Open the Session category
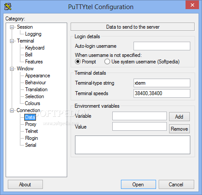The image size is (202, 195). click(25, 27)
